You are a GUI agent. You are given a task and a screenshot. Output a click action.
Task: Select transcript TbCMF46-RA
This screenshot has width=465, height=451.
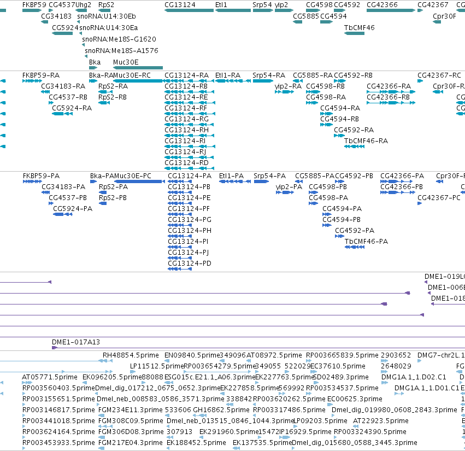tap(366, 141)
